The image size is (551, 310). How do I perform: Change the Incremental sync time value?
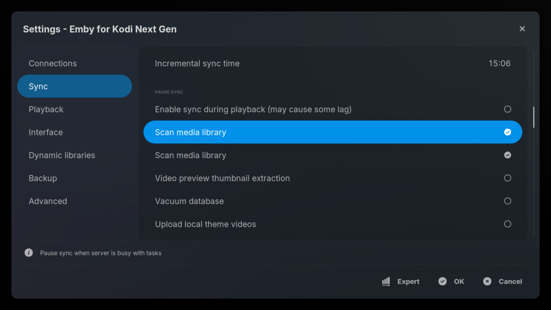click(x=499, y=63)
